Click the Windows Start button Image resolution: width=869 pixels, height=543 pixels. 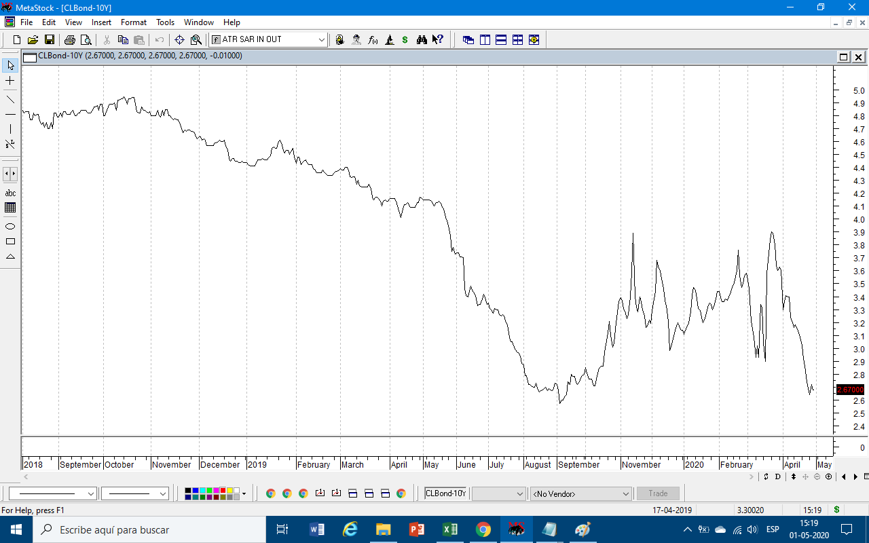point(16,529)
